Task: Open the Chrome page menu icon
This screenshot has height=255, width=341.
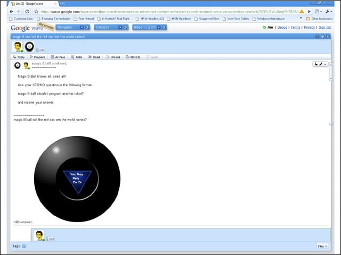Action: pyautogui.click(x=319, y=12)
